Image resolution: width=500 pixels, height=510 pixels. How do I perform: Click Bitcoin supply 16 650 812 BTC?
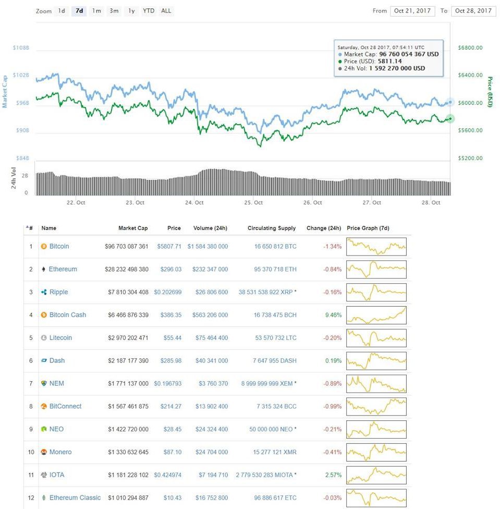pyautogui.click(x=275, y=247)
